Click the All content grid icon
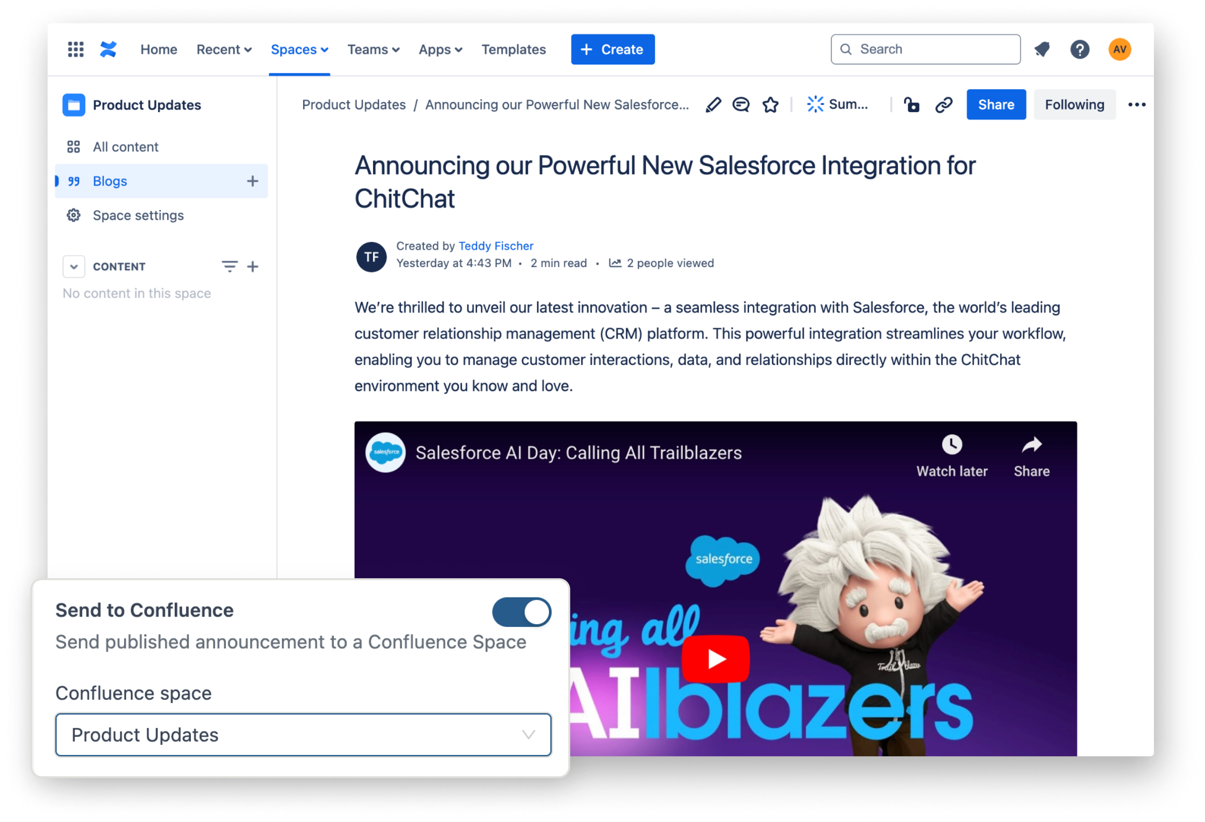This screenshot has height=822, width=1205. pos(74,147)
